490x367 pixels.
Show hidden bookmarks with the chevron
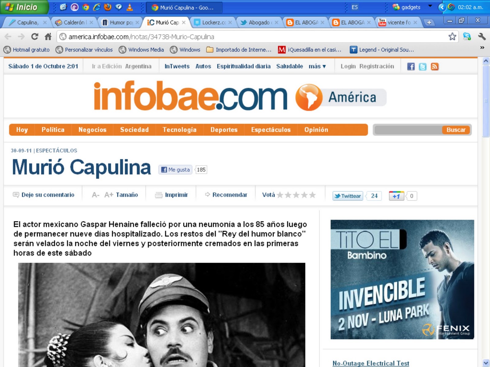482,48
